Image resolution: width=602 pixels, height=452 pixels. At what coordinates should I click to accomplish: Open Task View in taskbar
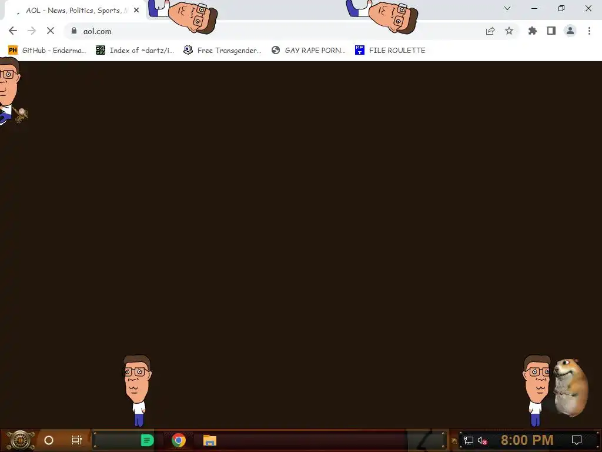(77, 440)
